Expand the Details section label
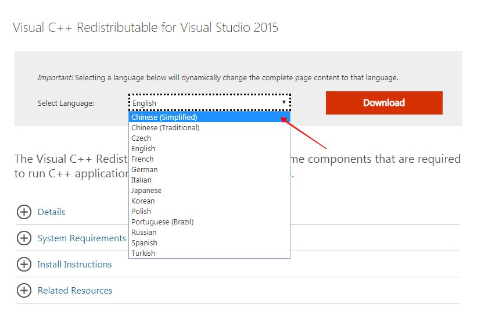The height and width of the screenshot is (325, 481). click(51, 212)
